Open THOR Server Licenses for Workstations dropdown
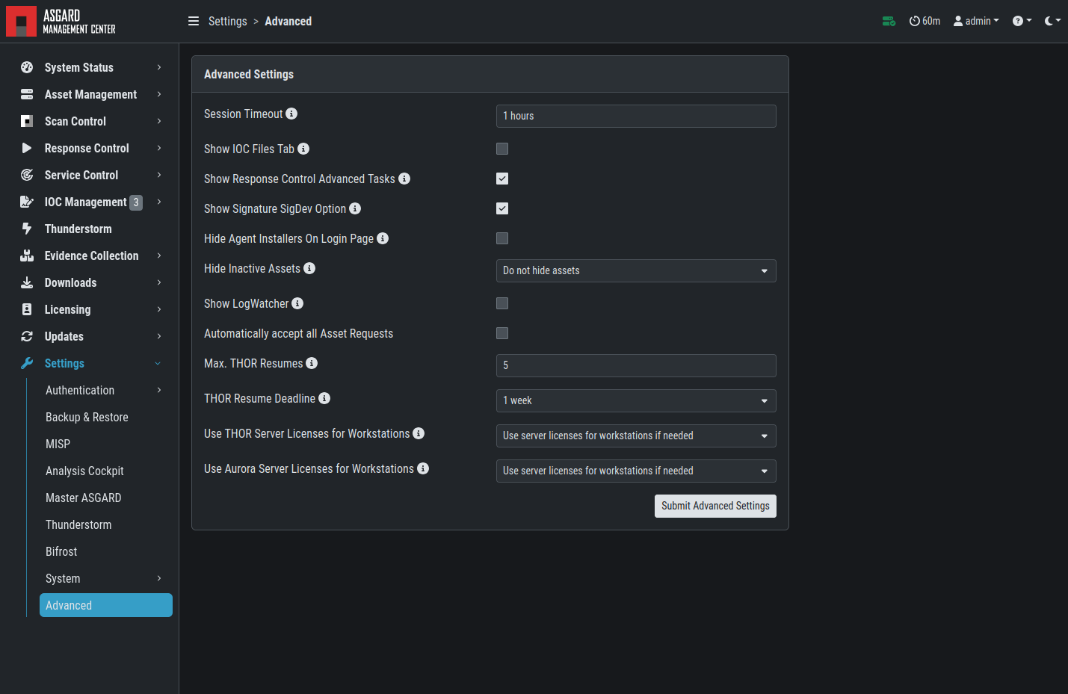This screenshot has height=694, width=1068. pos(636,436)
